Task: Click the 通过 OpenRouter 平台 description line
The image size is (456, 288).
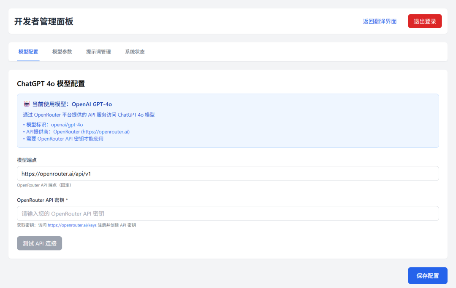Action: click(89, 114)
